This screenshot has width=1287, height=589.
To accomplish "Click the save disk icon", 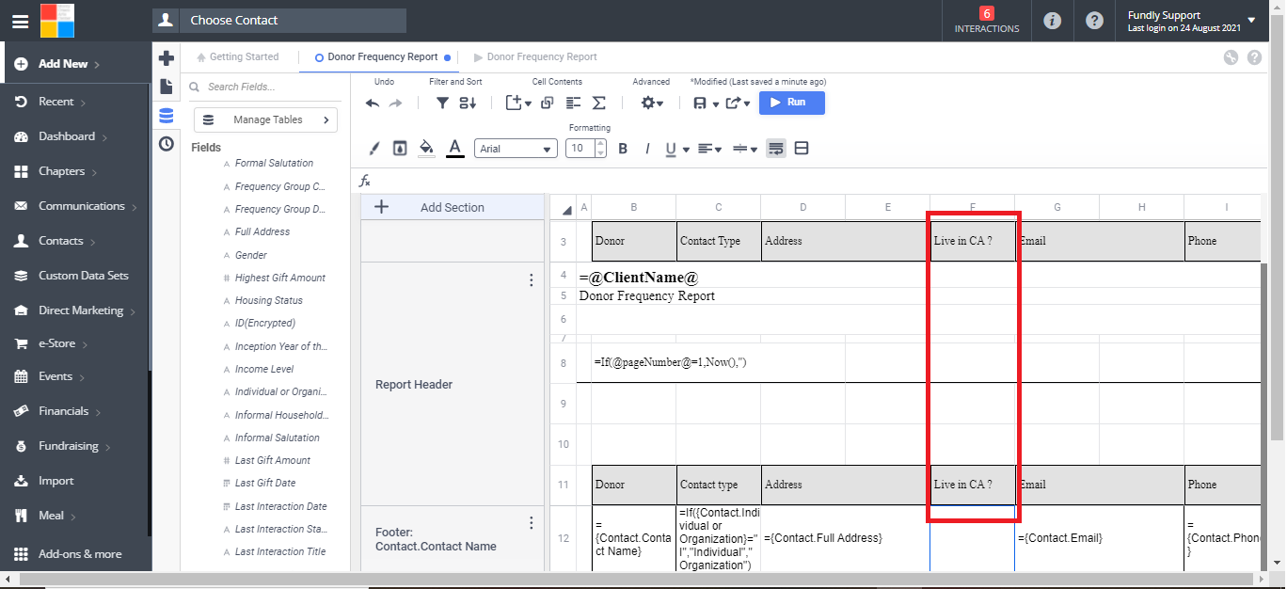I will (700, 103).
